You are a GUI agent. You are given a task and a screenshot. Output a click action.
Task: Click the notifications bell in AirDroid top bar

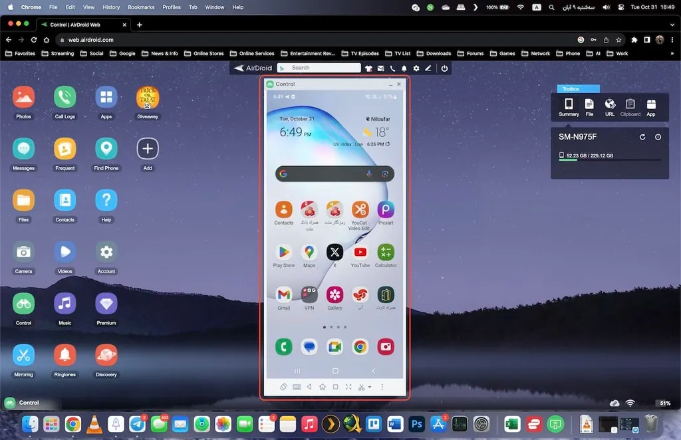(404, 68)
